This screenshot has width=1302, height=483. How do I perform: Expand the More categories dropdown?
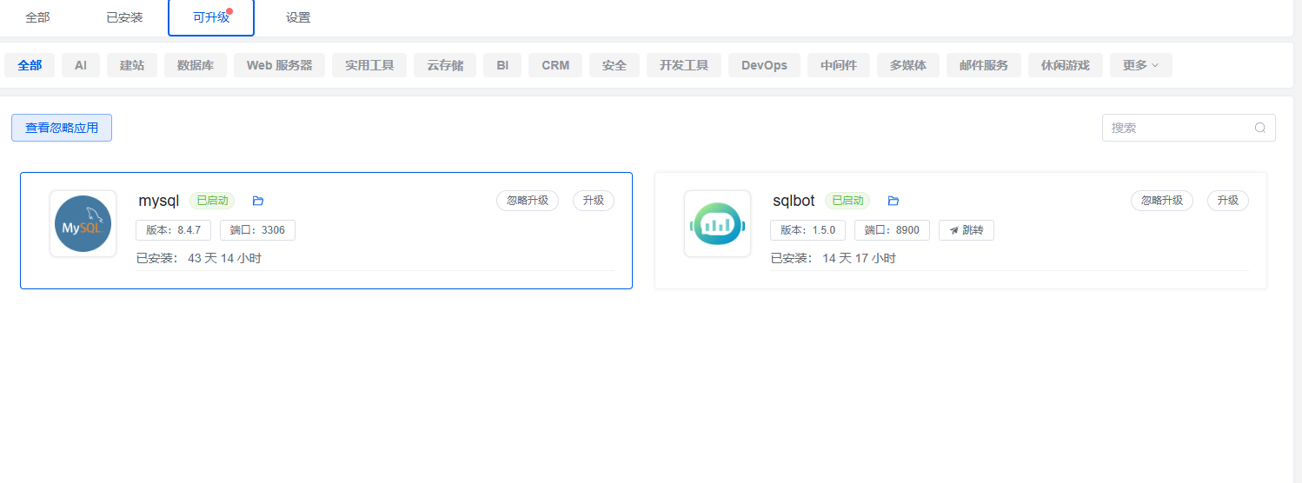tap(1140, 65)
